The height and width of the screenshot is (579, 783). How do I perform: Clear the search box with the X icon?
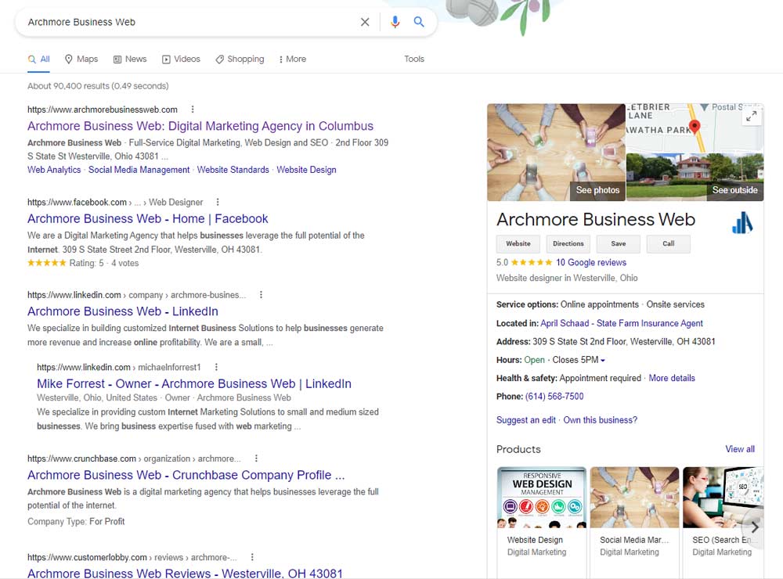(x=365, y=22)
